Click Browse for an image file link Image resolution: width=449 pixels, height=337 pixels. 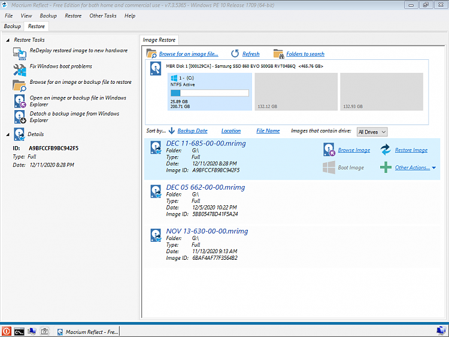point(189,54)
